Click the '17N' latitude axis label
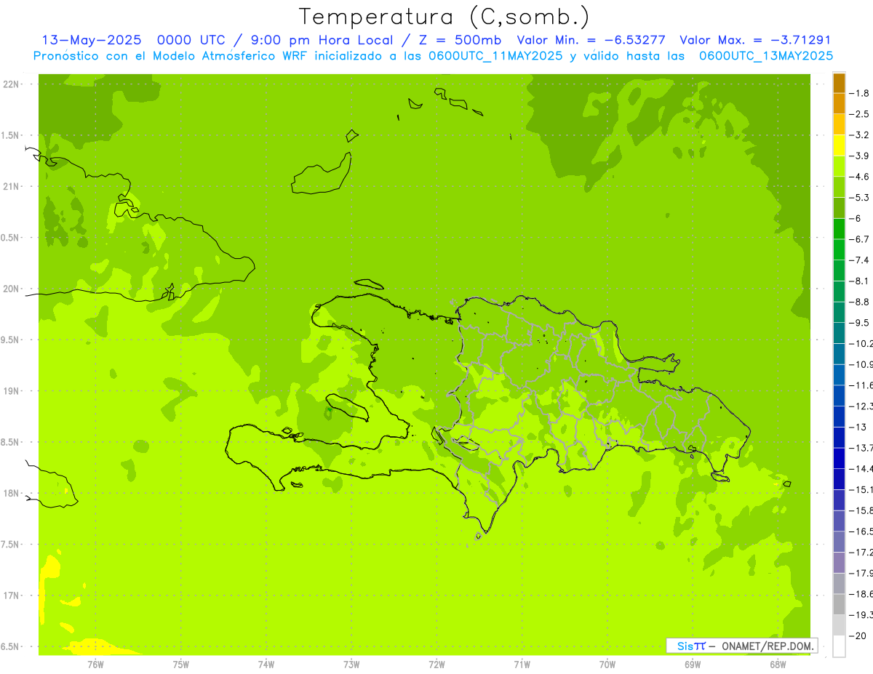This screenshot has width=873, height=674. [x=11, y=595]
